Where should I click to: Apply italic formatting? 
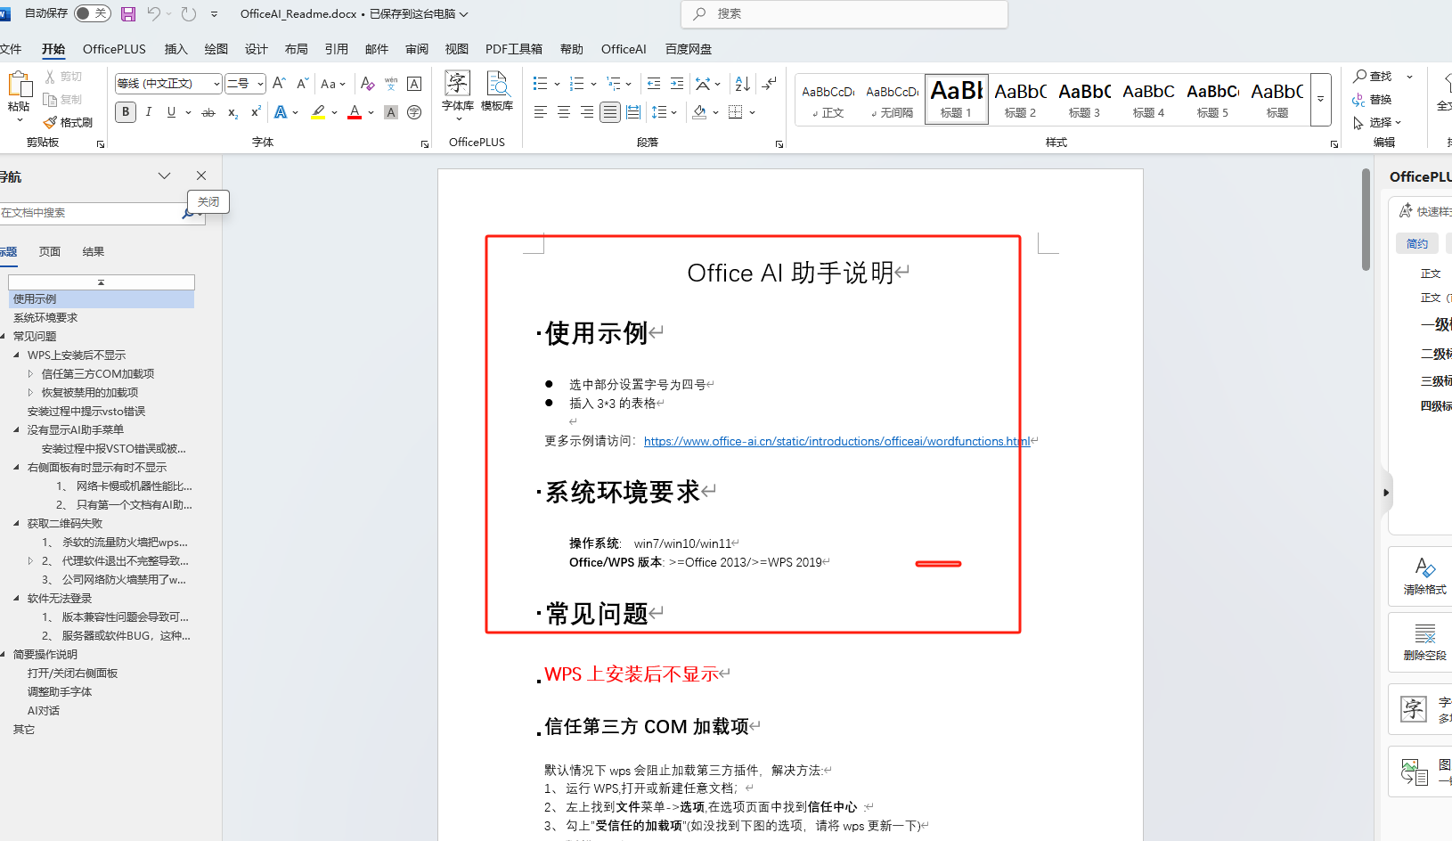[x=148, y=112]
